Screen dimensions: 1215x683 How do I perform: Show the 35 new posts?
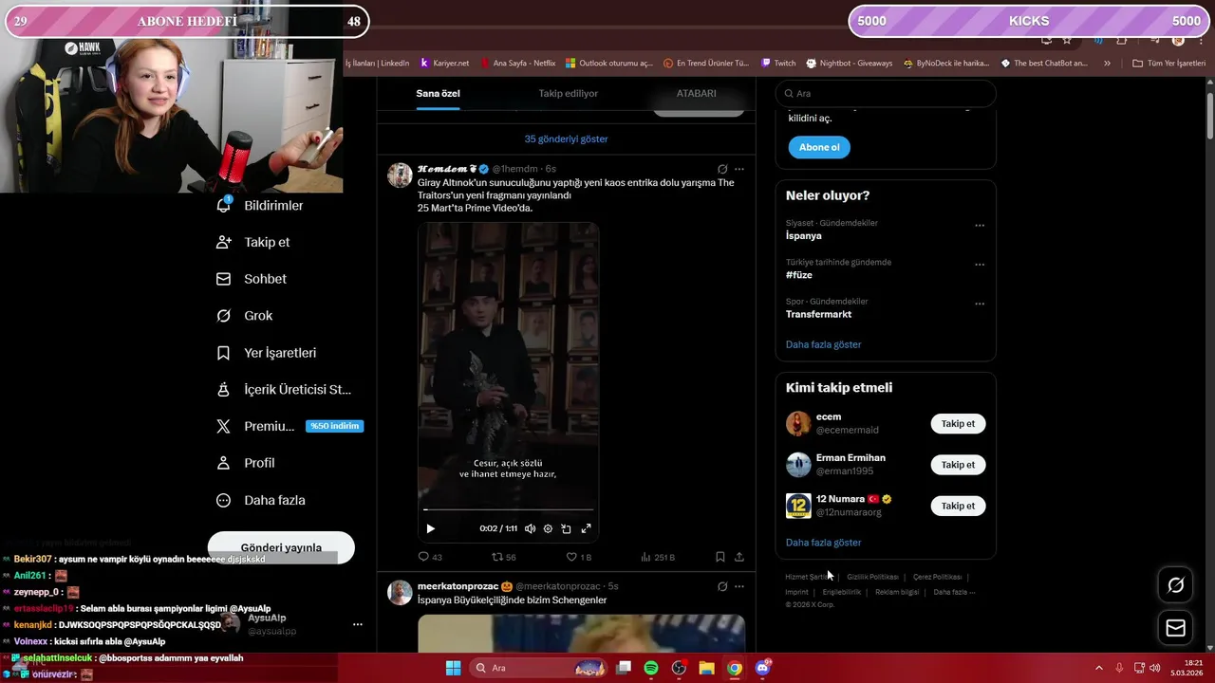tap(566, 138)
